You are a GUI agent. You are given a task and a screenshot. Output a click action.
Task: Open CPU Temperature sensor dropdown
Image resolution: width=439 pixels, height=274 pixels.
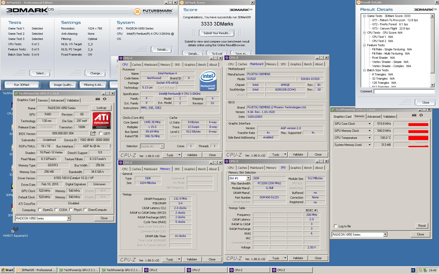click(x=369, y=138)
